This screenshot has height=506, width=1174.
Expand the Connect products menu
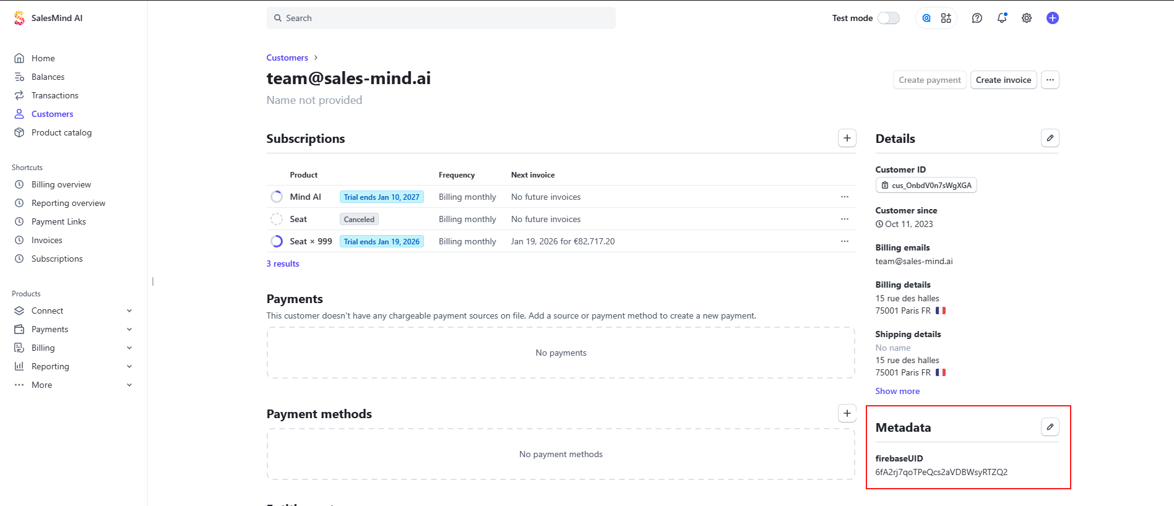[x=73, y=311]
